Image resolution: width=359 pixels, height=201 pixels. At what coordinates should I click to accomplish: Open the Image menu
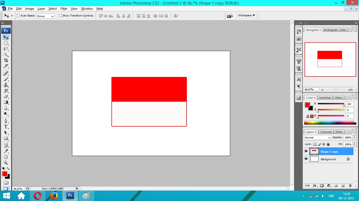29,9
